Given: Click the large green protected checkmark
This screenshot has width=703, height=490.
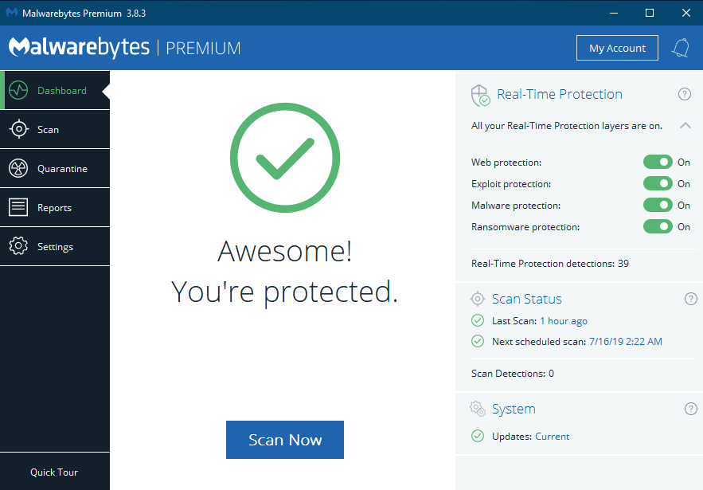Looking at the screenshot, I should click(x=285, y=158).
